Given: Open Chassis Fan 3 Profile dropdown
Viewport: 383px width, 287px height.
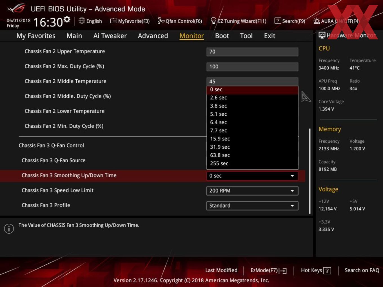Looking at the screenshot, I should (x=252, y=206).
